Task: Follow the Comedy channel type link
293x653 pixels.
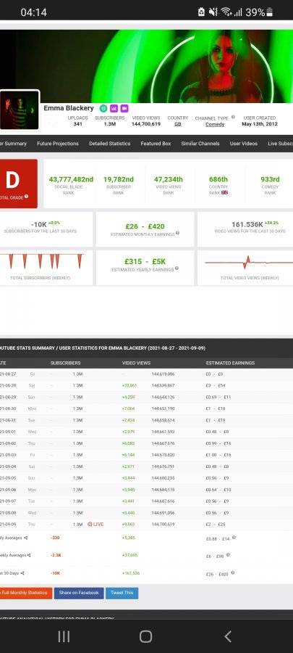Action: 215,124
